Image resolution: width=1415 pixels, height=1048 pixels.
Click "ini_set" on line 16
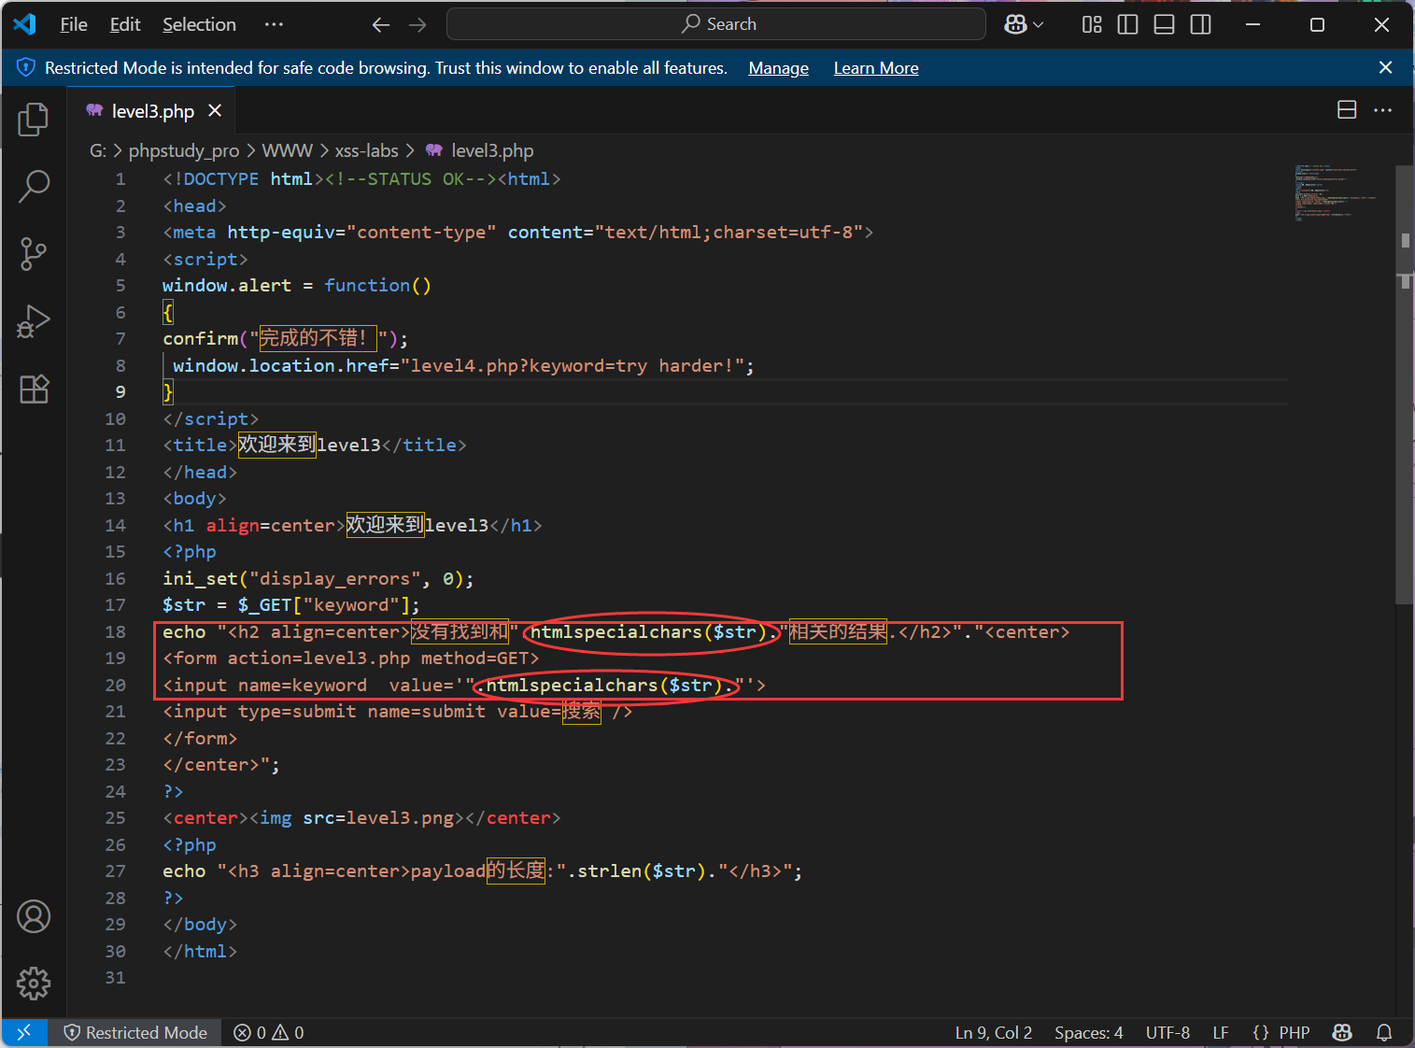tap(200, 579)
